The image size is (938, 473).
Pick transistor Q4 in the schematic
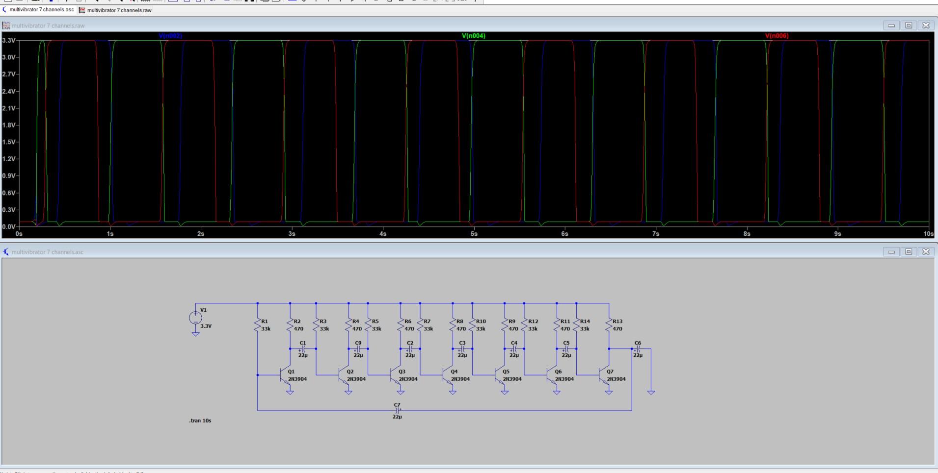pyautogui.click(x=448, y=375)
